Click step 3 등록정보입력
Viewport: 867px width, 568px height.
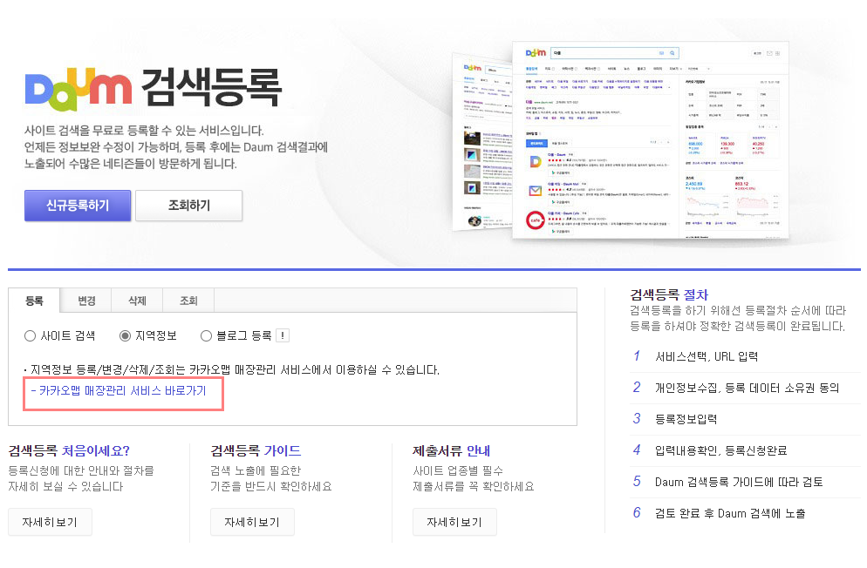point(674,419)
